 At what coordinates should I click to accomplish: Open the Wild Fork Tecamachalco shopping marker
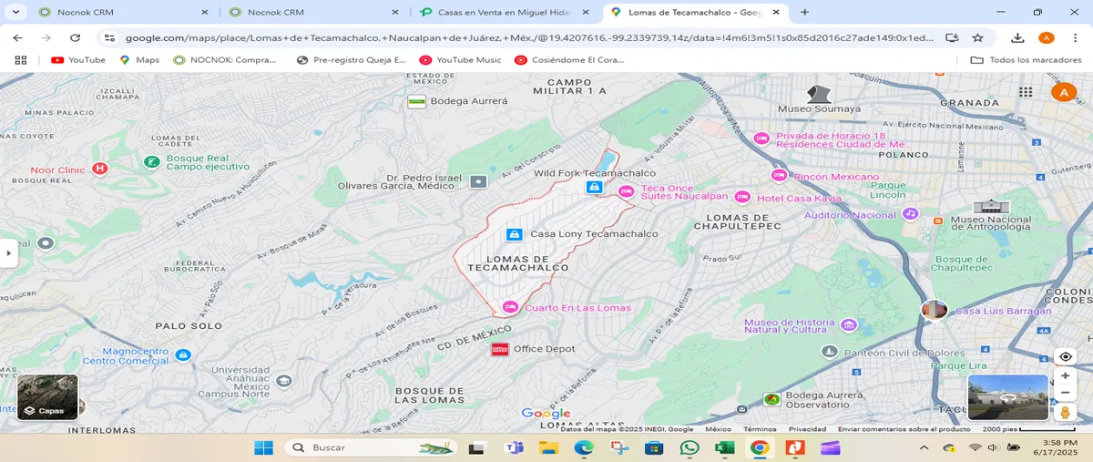(x=594, y=187)
